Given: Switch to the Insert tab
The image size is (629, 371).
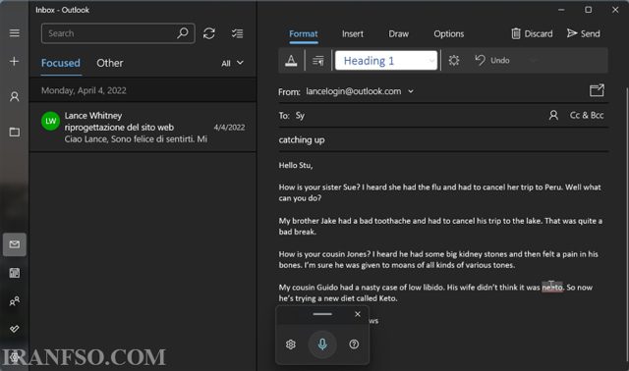Looking at the screenshot, I should (353, 34).
